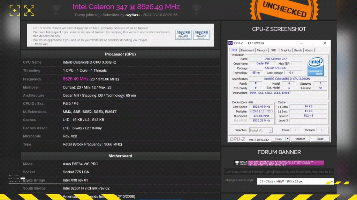
Task: Minimize the CPU-Z window
Action: (x=302, y=43)
